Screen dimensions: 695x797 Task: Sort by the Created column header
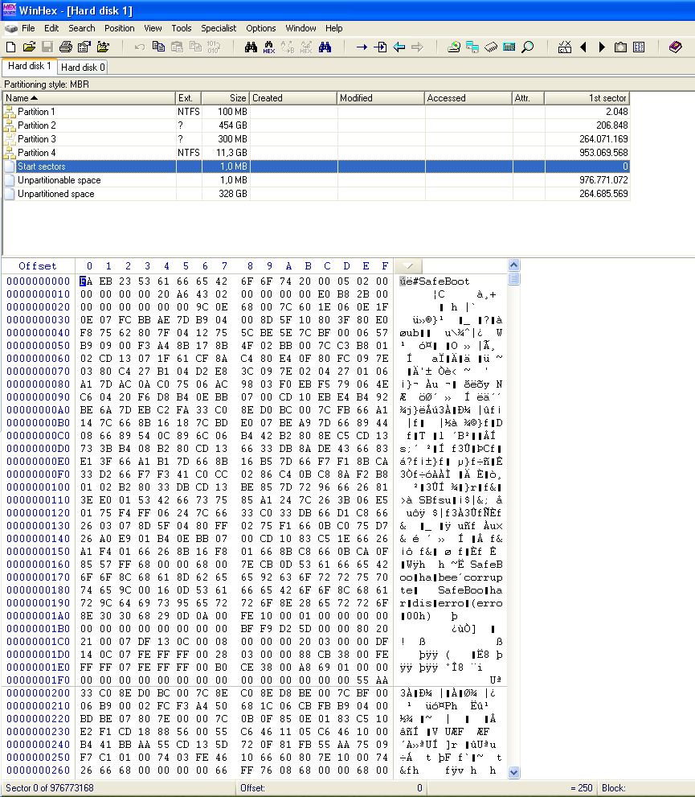pyautogui.click(x=293, y=98)
